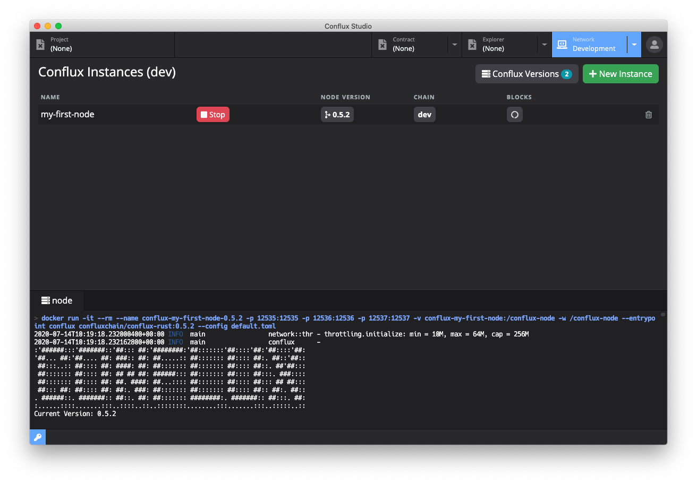Stop the my-first-node instance

point(213,115)
